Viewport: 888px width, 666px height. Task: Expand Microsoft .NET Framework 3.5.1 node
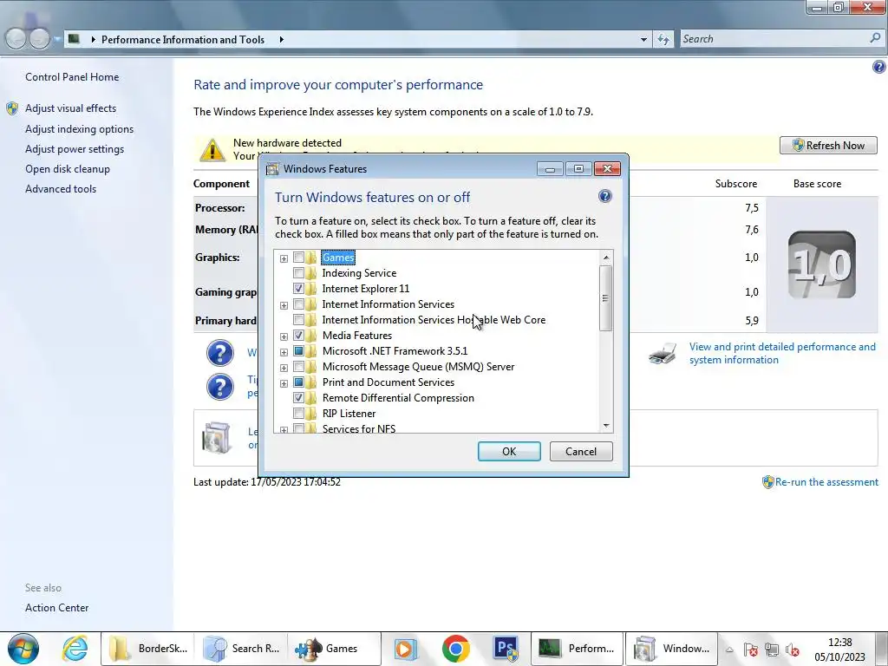click(284, 352)
